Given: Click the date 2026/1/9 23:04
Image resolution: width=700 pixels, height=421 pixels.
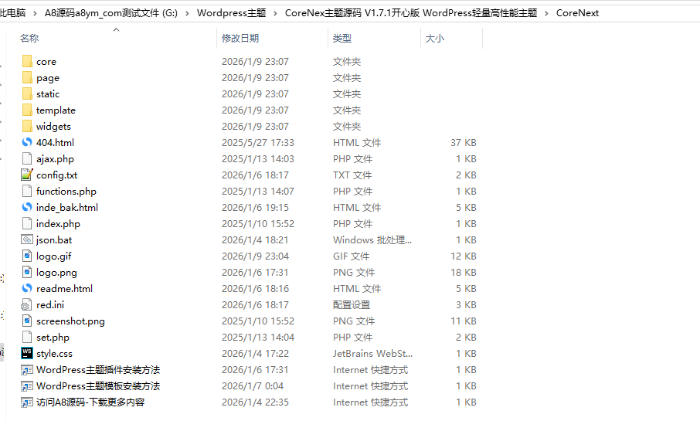Looking at the screenshot, I should tap(255, 256).
